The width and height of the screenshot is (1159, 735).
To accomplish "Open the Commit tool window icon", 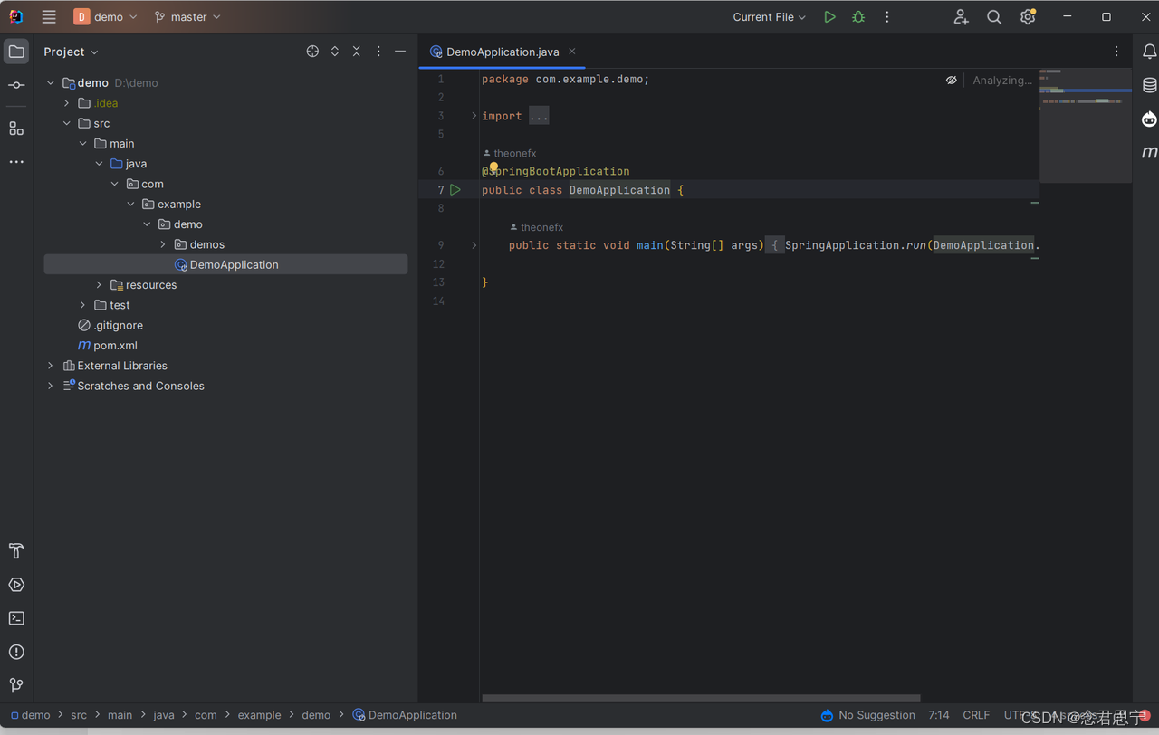I will click(x=16, y=85).
